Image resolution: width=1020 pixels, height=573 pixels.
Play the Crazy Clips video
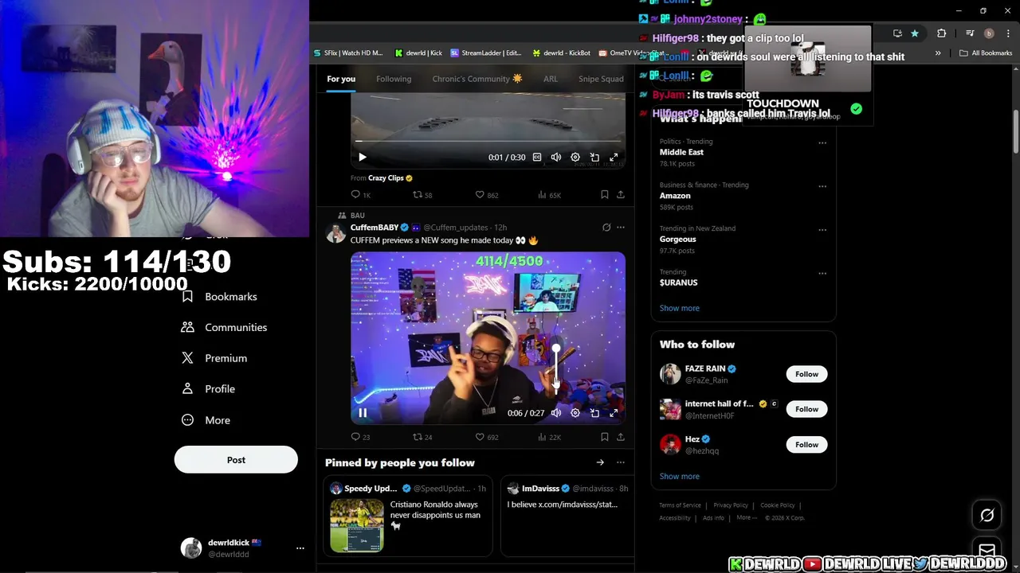(363, 158)
